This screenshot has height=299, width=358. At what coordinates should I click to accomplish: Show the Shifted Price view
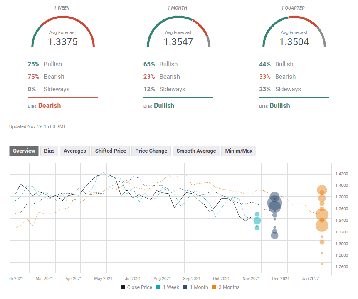[x=111, y=151]
